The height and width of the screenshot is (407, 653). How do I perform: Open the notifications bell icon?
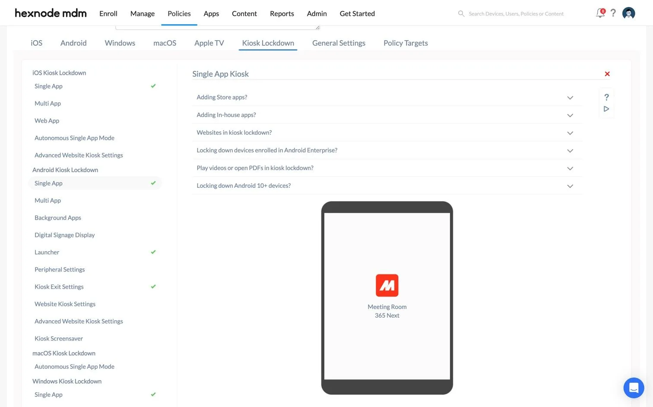click(x=600, y=13)
